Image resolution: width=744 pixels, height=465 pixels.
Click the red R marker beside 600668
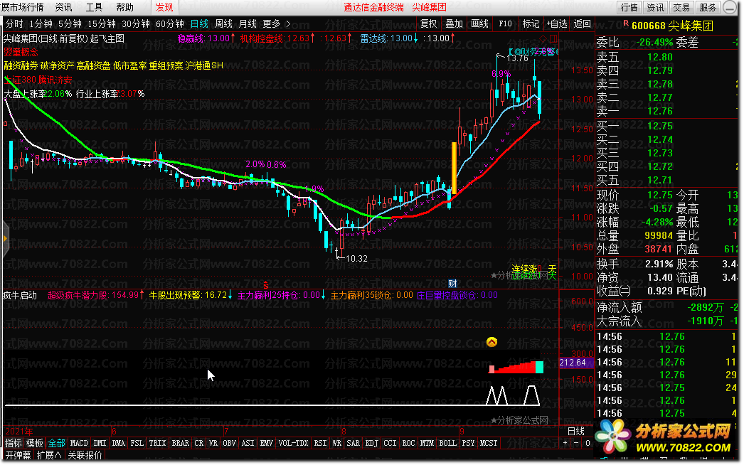point(626,23)
